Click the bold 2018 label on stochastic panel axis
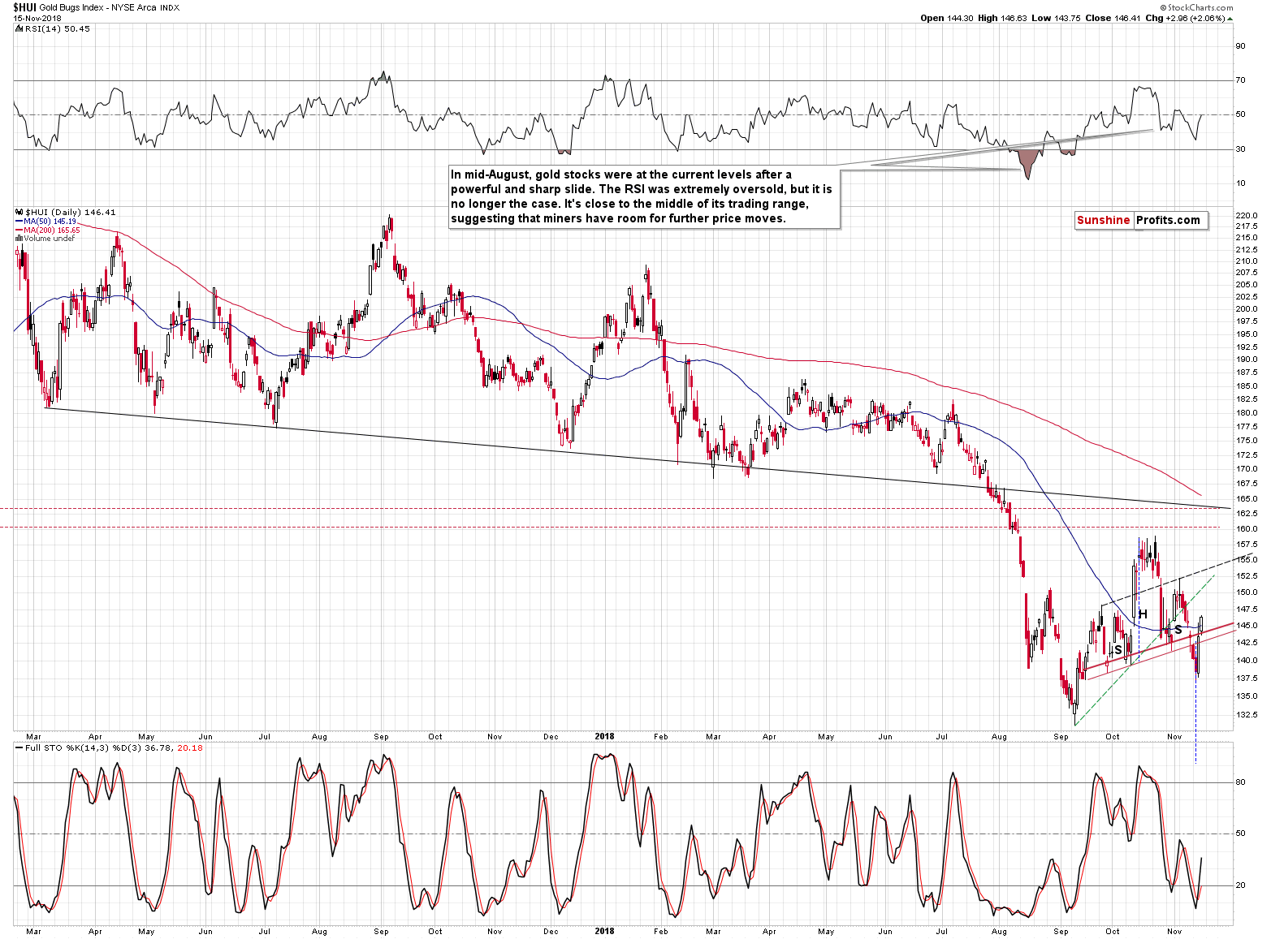The height and width of the screenshot is (939, 1271). pyautogui.click(x=604, y=932)
